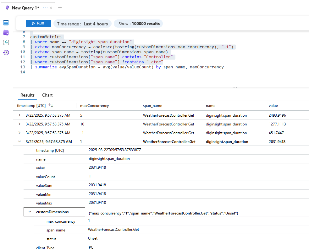Open the Query history clock icon
309x249 pixels.
click(6, 53)
